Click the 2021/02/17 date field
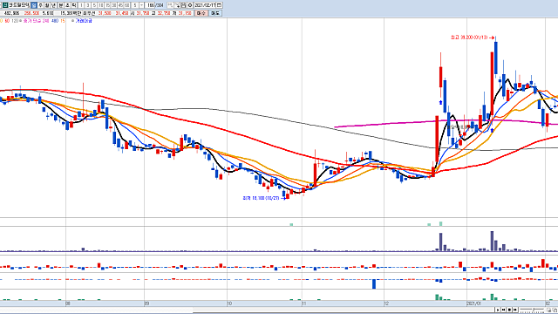This screenshot has height=314, width=558. [205, 5]
